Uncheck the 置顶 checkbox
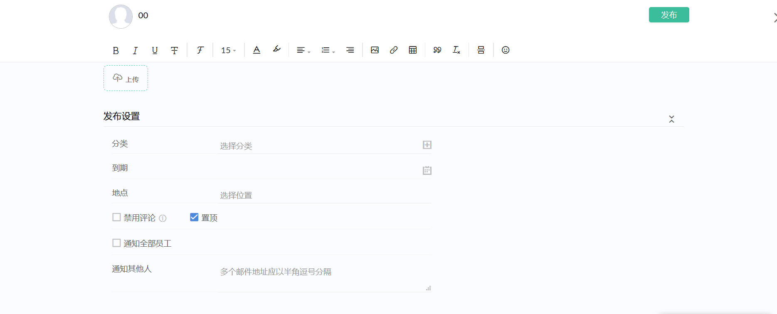The image size is (777, 314). (194, 217)
